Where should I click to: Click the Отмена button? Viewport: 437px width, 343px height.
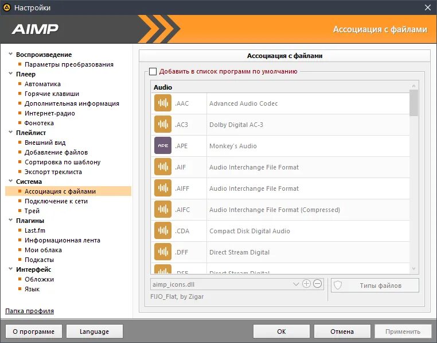(x=342, y=332)
